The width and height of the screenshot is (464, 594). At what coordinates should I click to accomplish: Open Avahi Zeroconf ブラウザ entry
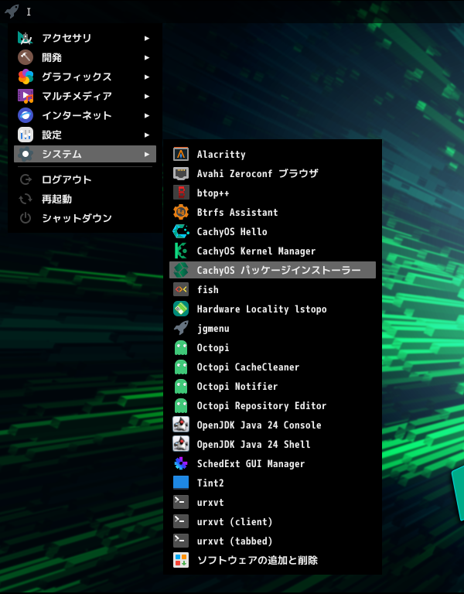pos(272,173)
